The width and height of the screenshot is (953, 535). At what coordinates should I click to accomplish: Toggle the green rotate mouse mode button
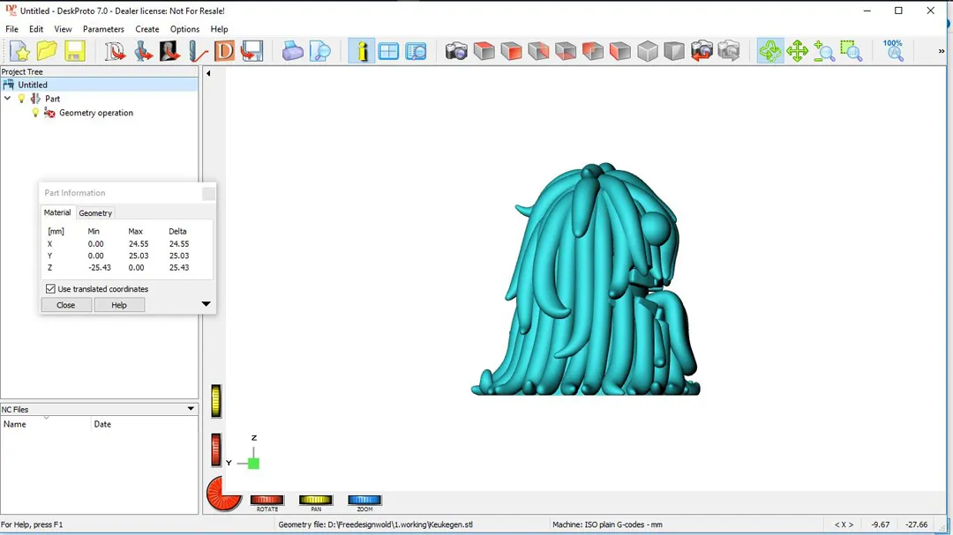pos(770,52)
